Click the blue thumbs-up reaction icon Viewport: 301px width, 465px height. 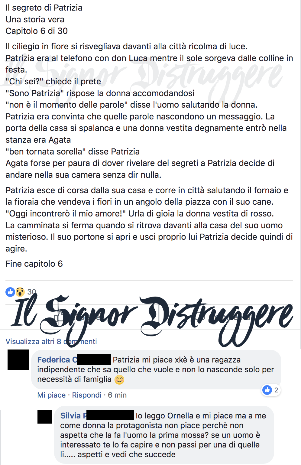point(10,292)
